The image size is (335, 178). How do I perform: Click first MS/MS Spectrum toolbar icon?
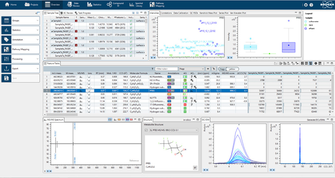click(x=110, y=119)
